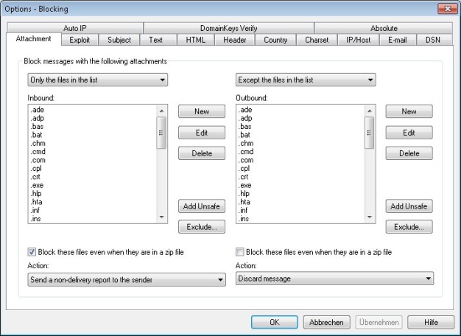
Task: Expand the inbound Action dropdown
Action: pyautogui.click(x=126, y=280)
